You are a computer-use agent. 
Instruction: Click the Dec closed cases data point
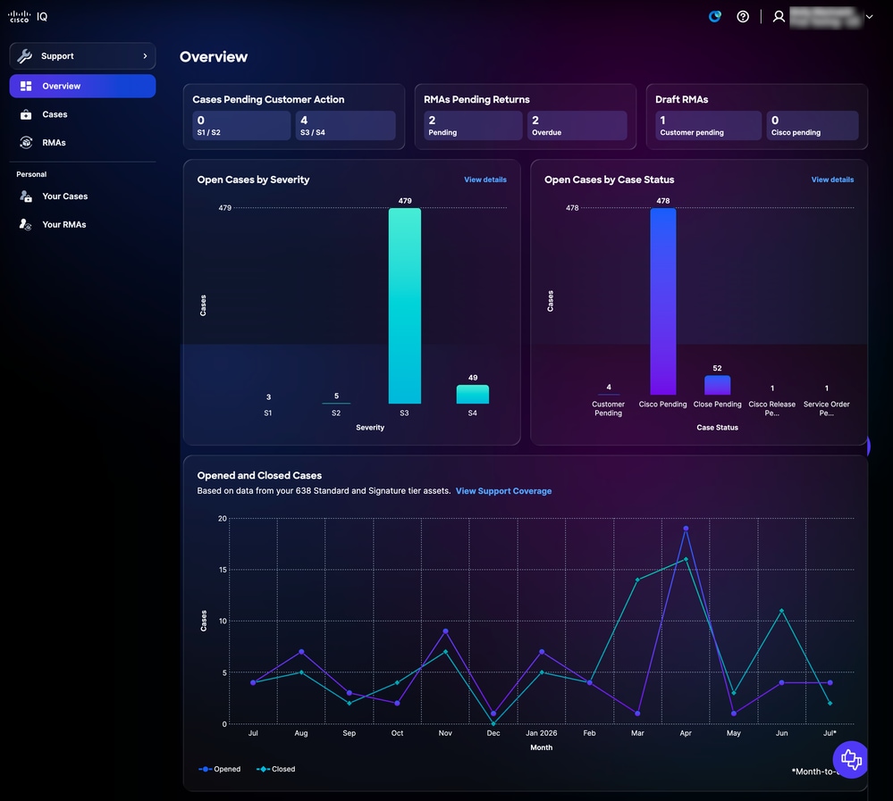coord(493,723)
